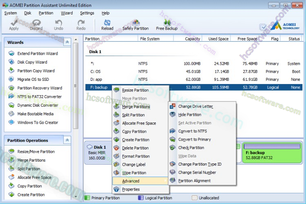Open the System menu
Image resolution: width=306 pixels, height=204 pixels.
coord(11,13)
